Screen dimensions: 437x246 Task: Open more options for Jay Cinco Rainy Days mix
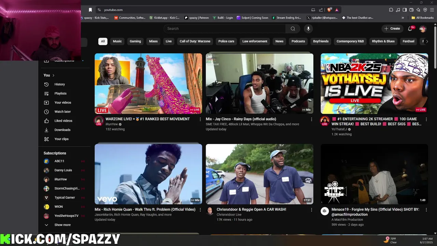pos(311,119)
